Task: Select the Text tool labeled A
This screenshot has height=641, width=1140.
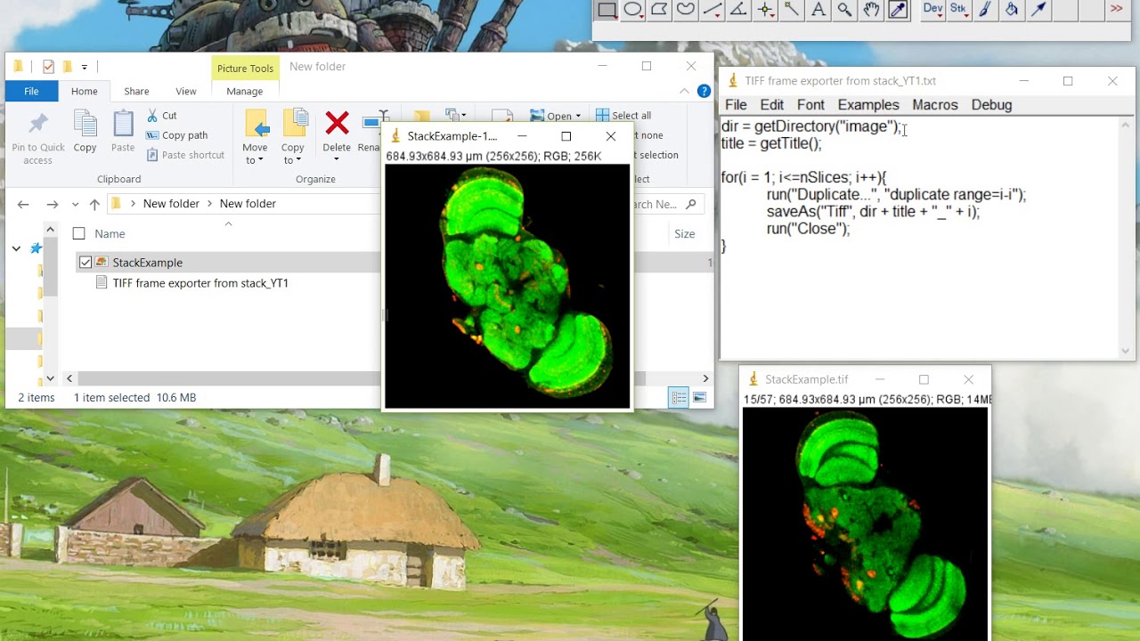Action: pyautogui.click(x=818, y=10)
